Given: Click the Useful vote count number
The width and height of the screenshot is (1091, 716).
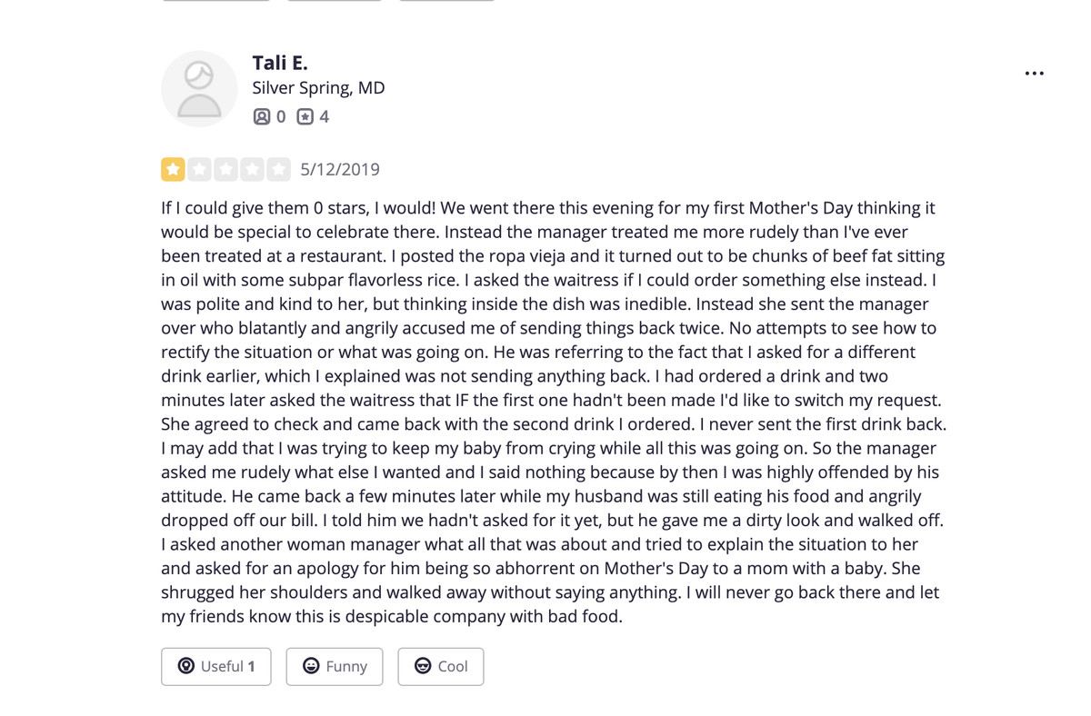Looking at the screenshot, I should 252,666.
